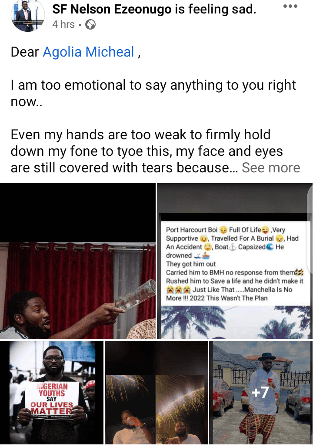View the +7 more photos overlay
Screen dimensions: 313x447
click(261, 392)
